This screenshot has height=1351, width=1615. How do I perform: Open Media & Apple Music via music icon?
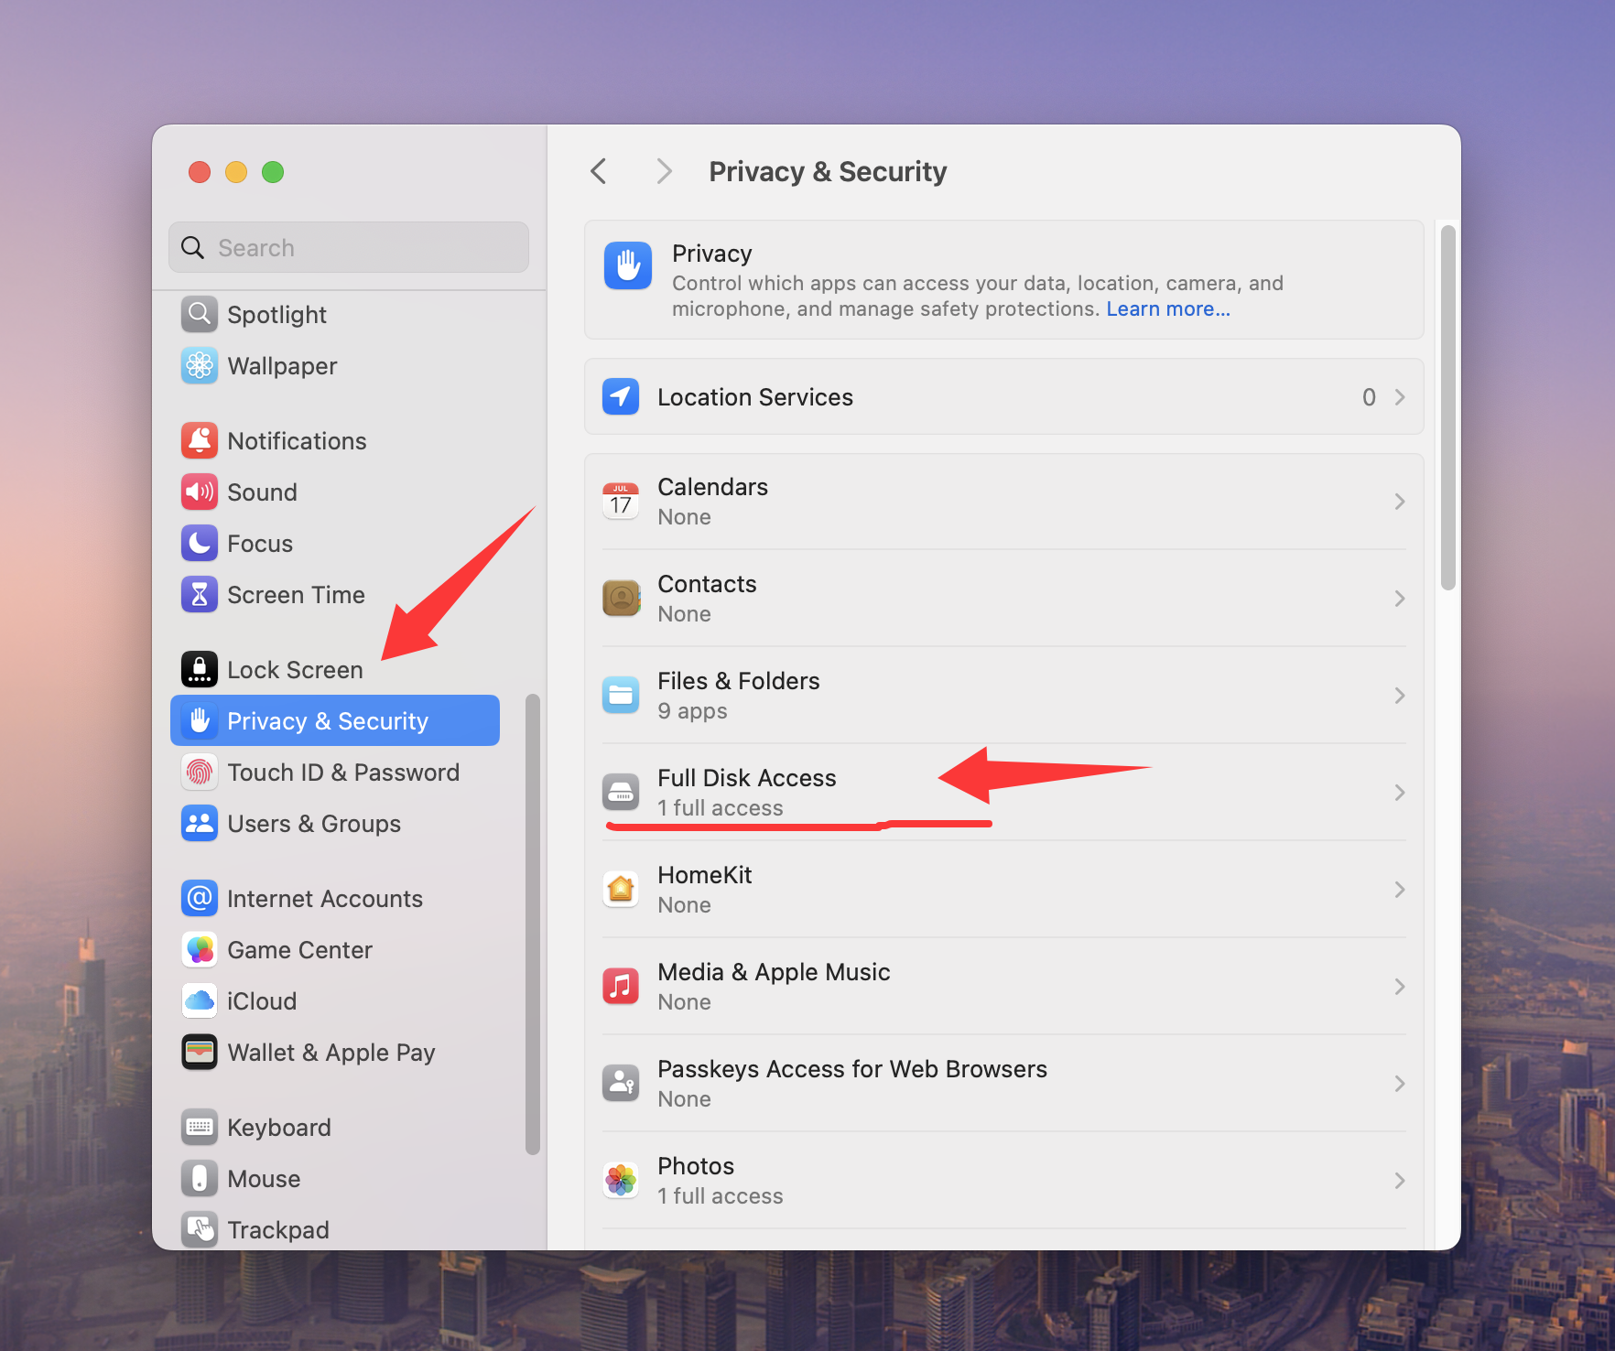pos(621,986)
